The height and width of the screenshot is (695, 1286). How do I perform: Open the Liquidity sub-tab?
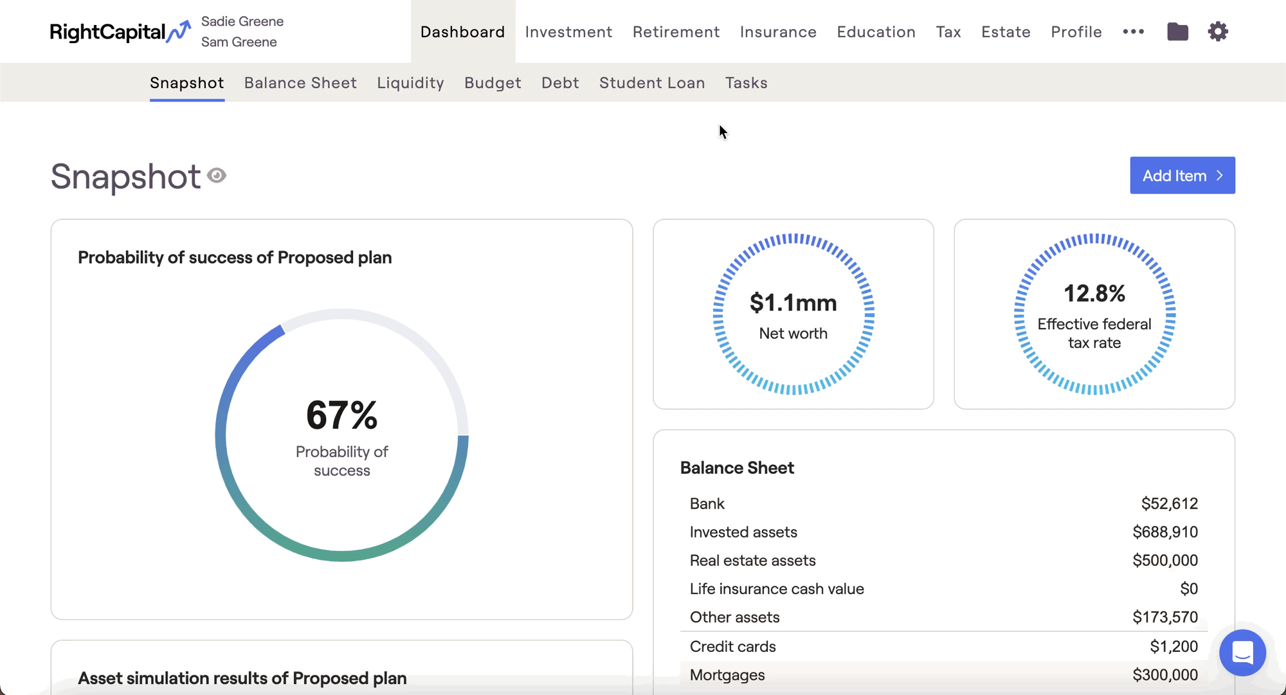pyautogui.click(x=410, y=83)
